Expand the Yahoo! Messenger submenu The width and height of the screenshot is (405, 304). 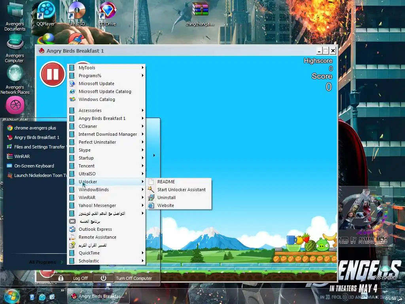click(x=106, y=205)
